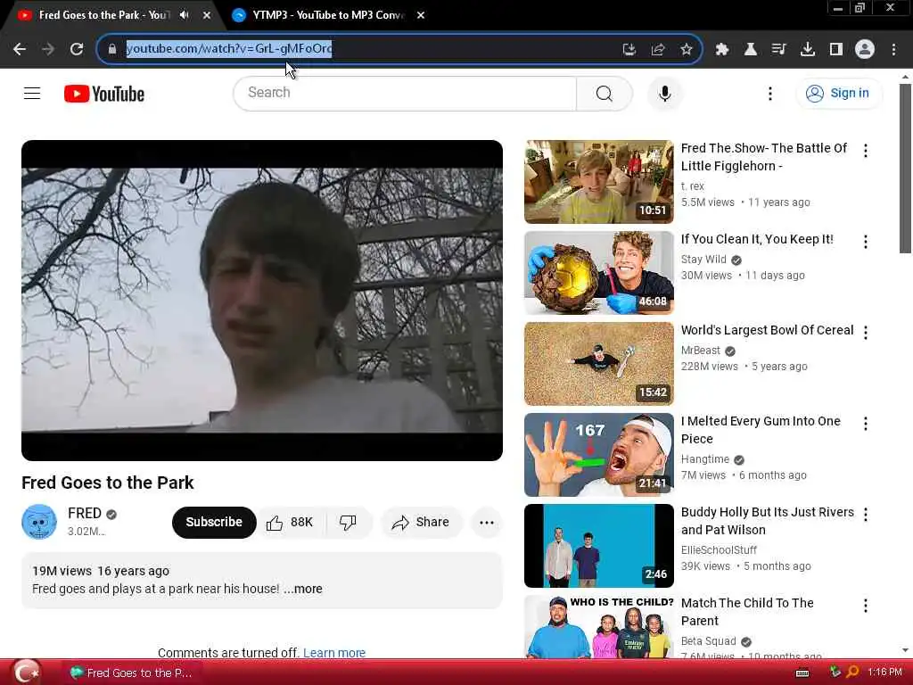
Task: Open the Learn more comments link
Action: tap(334, 653)
